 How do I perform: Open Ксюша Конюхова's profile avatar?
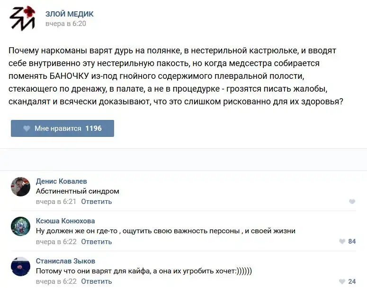21,226
